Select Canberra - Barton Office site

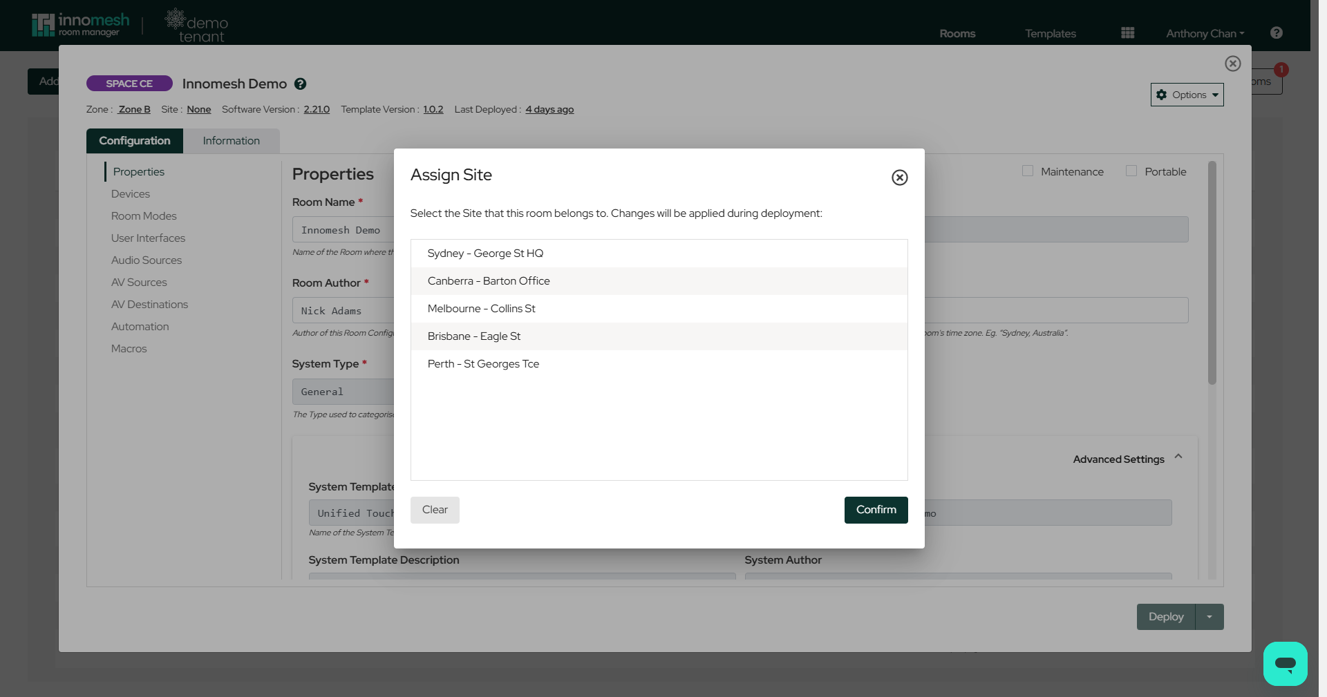[659, 281]
